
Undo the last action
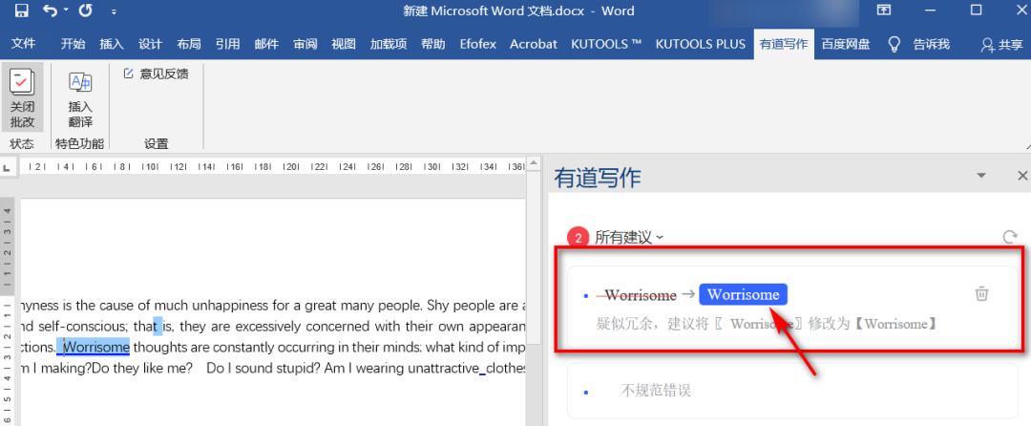(x=51, y=11)
